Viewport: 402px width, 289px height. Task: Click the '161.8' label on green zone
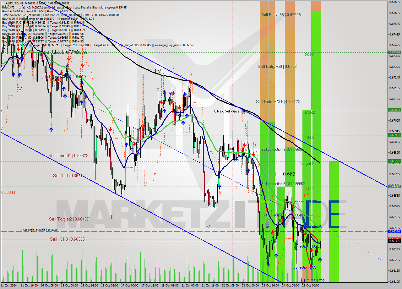coord(309,138)
